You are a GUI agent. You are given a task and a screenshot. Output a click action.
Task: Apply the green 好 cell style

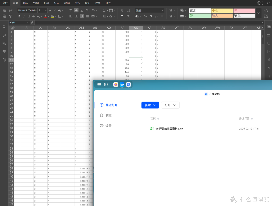coord(200,16)
